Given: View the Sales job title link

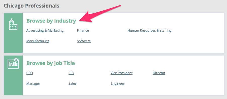Looking at the screenshot, I should tap(72, 84).
